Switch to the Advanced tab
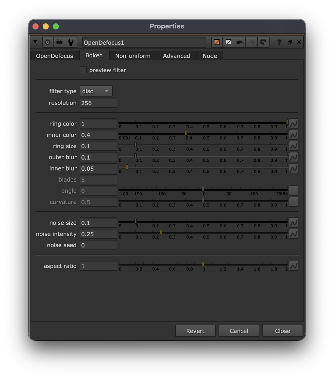 (176, 56)
